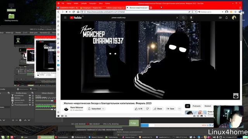
Task: Clear the YouTube search query with X
Action: 177,18
